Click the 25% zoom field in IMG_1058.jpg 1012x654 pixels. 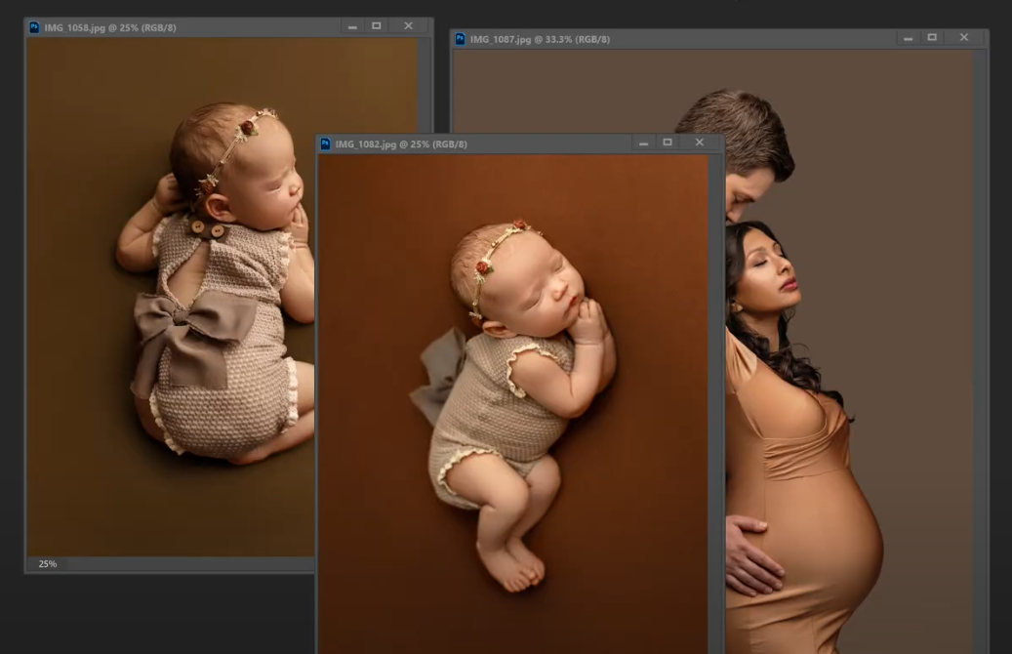pyautogui.click(x=47, y=564)
